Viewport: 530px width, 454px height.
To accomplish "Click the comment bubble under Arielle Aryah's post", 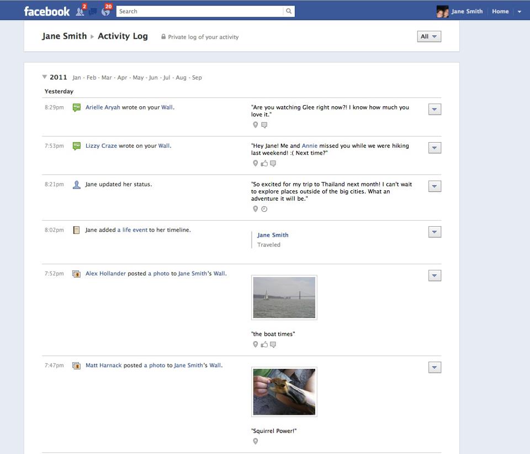I will tap(264, 125).
